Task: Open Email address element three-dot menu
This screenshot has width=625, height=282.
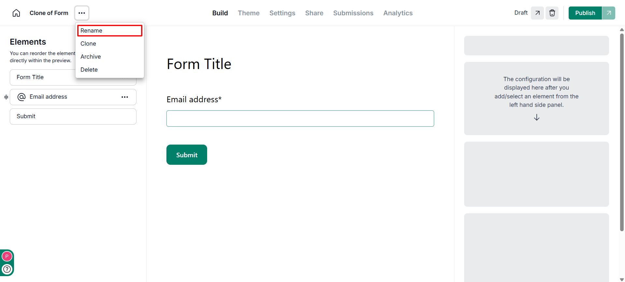Action: 125,97
